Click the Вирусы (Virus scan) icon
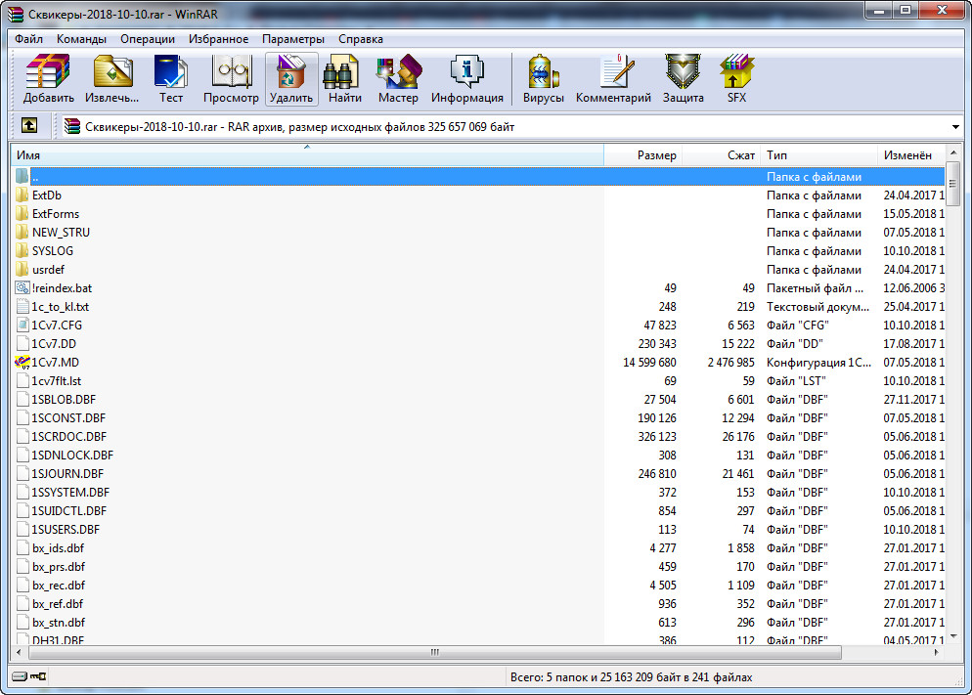 point(543,78)
